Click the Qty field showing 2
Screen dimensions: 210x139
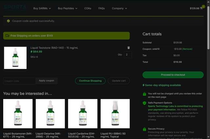pos(128,55)
